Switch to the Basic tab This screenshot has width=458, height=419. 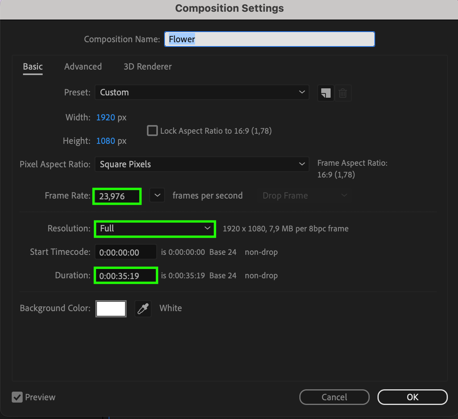click(x=33, y=66)
